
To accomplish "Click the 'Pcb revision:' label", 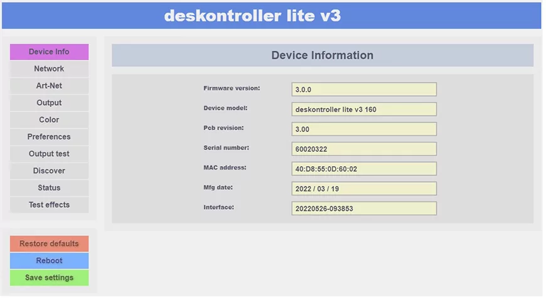I will (223, 128).
